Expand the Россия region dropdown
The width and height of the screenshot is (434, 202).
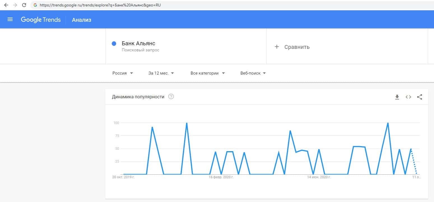[123, 73]
